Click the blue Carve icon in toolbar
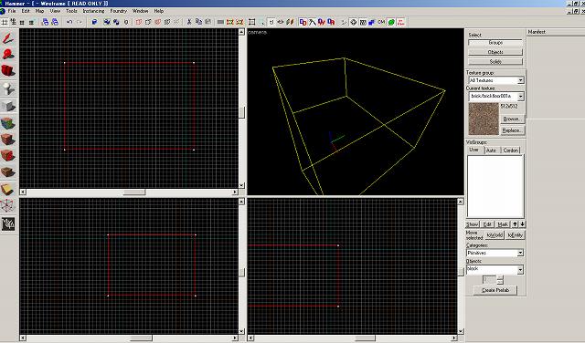Viewport: 585px width, 343px height. (94, 22)
